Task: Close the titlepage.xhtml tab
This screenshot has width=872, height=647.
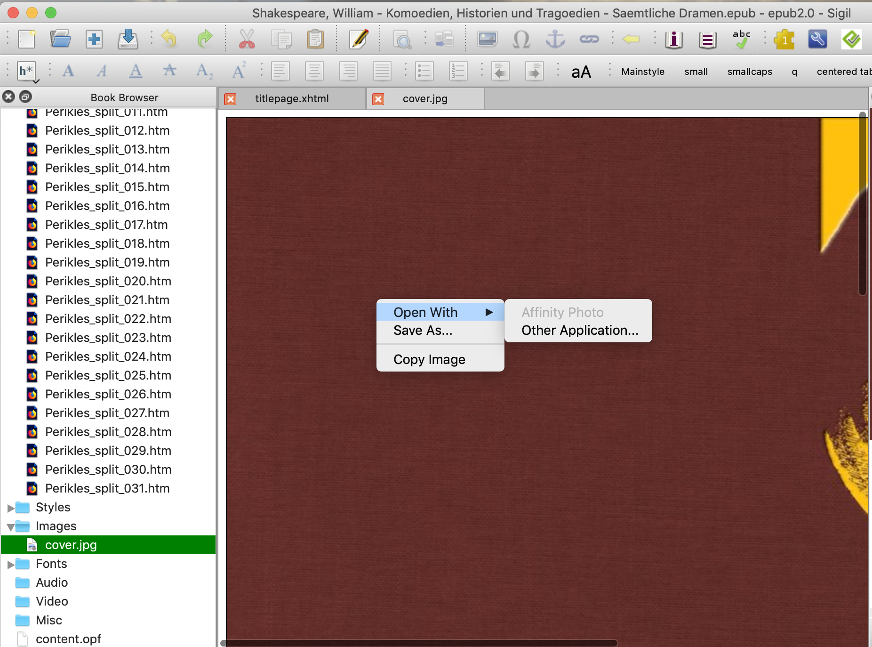Action: (230, 99)
